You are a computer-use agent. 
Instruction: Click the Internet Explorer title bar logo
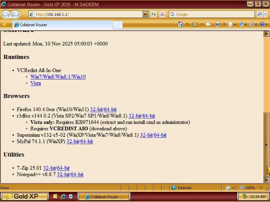click(3, 4)
